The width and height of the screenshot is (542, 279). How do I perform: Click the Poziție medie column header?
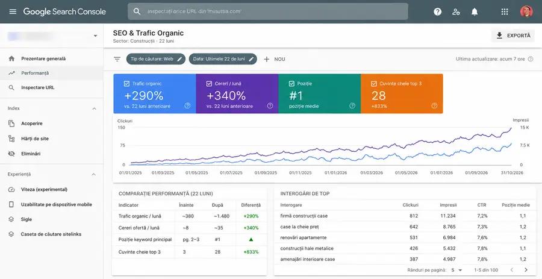(516, 205)
